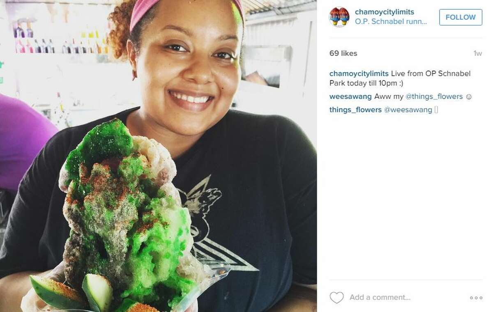Click the @weesawang mention in the reply
Screen dimensions: 493x312
pyautogui.click(x=408, y=110)
